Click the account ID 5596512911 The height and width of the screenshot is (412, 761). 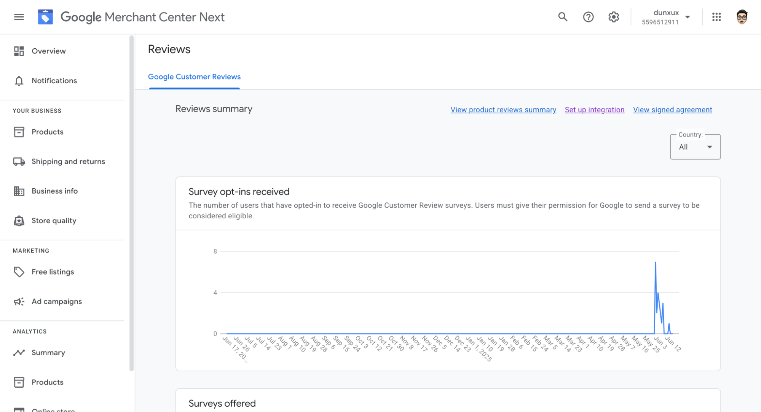tap(660, 22)
